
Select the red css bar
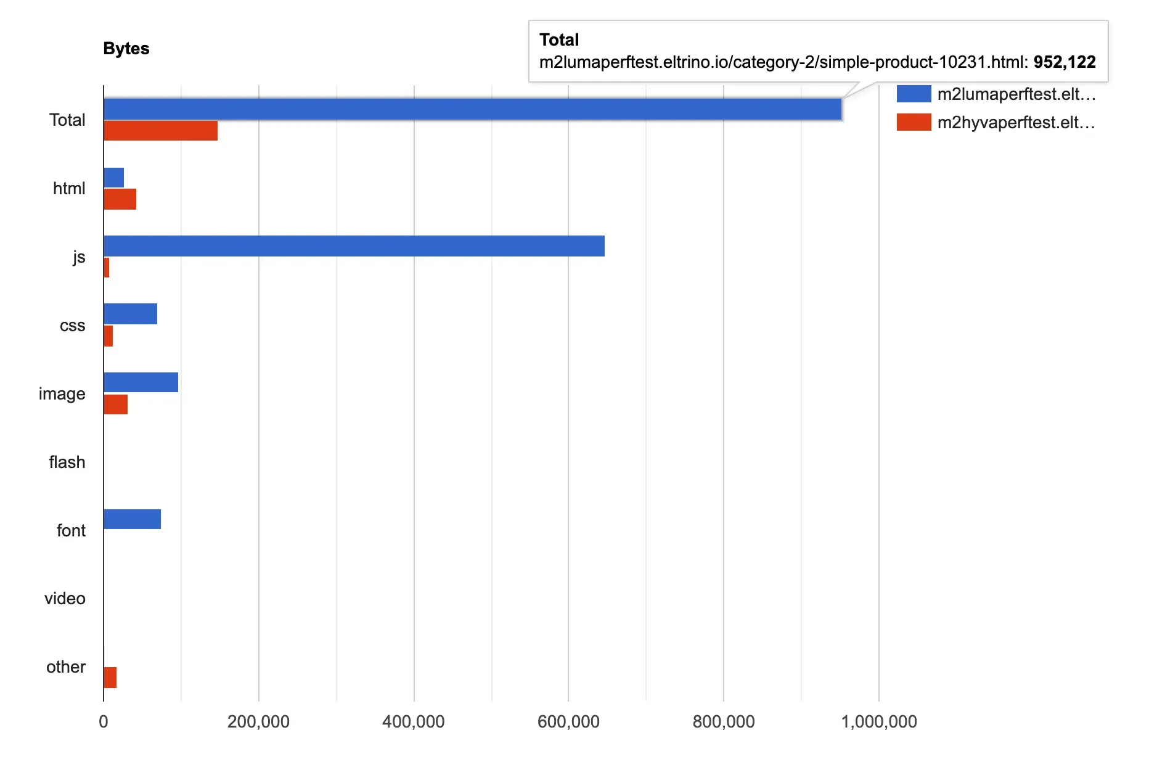pos(108,336)
